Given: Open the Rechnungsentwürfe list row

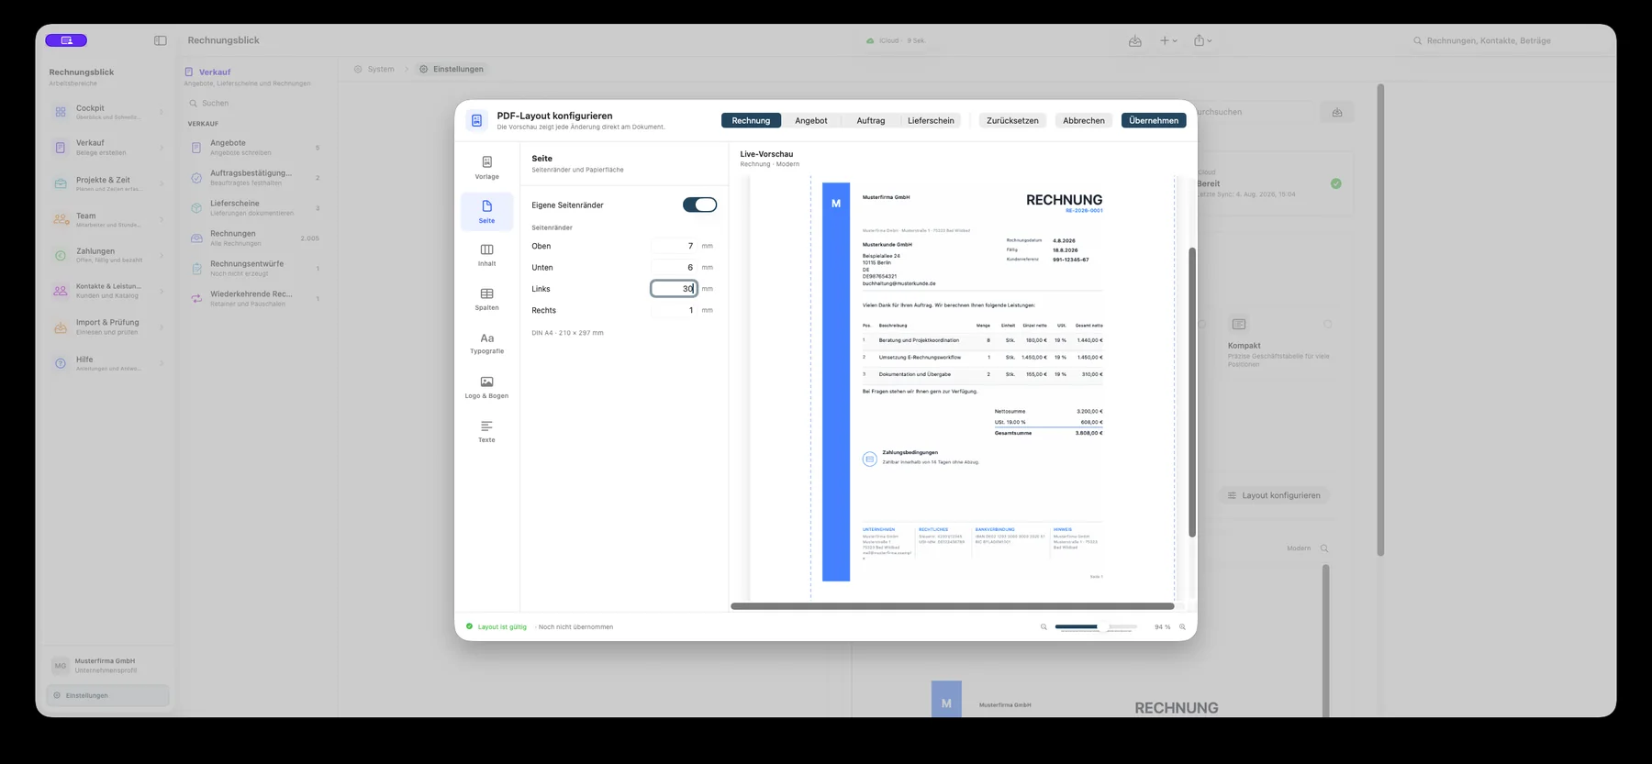Looking at the screenshot, I should (x=255, y=269).
